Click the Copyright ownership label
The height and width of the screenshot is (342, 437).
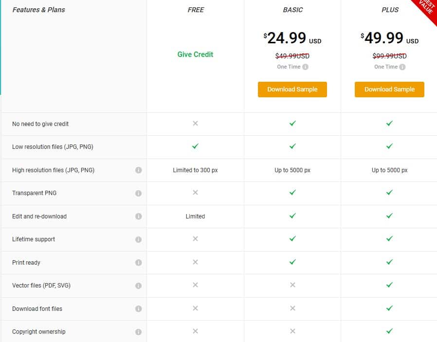click(39, 332)
